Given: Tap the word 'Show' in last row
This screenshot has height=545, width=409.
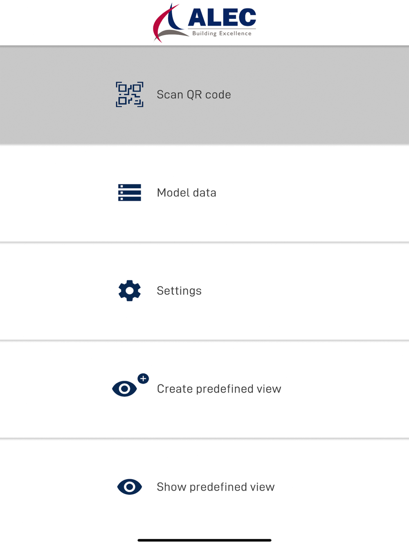Looking at the screenshot, I should click(171, 487).
